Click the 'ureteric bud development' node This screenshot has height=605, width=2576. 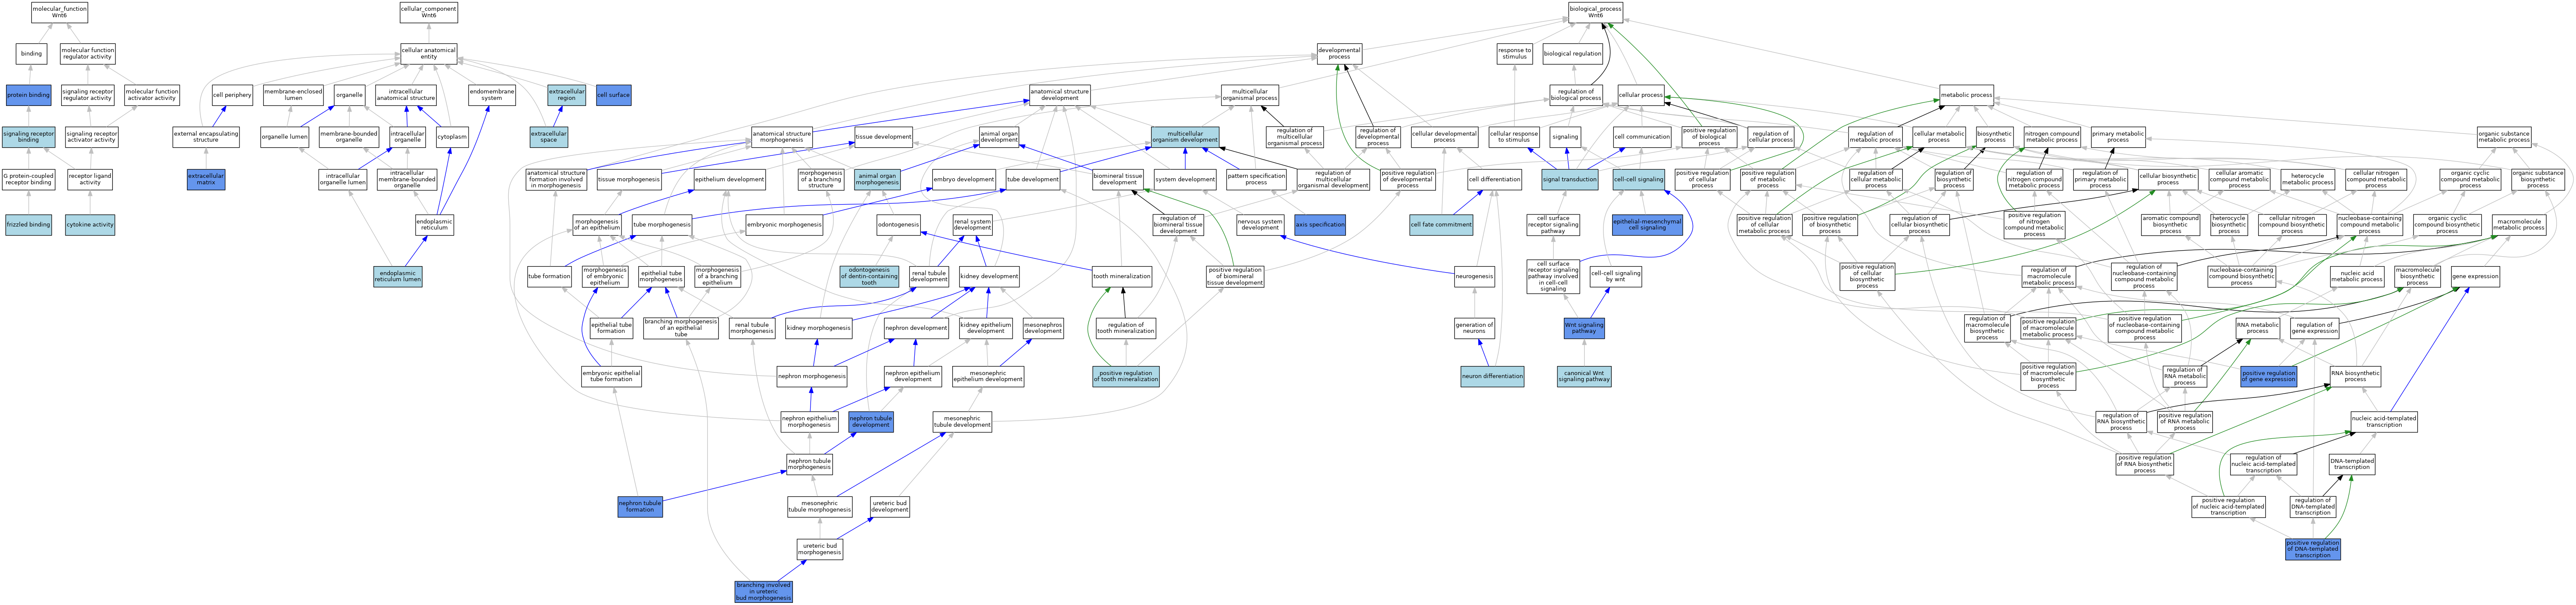coord(889,507)
